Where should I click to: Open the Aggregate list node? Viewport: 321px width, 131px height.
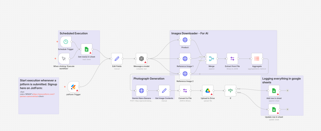257,59
